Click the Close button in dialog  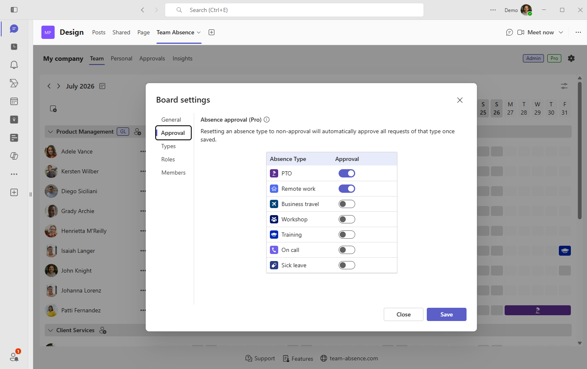click(404, 314)
